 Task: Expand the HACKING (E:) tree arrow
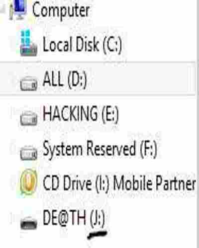click(11, 114)
